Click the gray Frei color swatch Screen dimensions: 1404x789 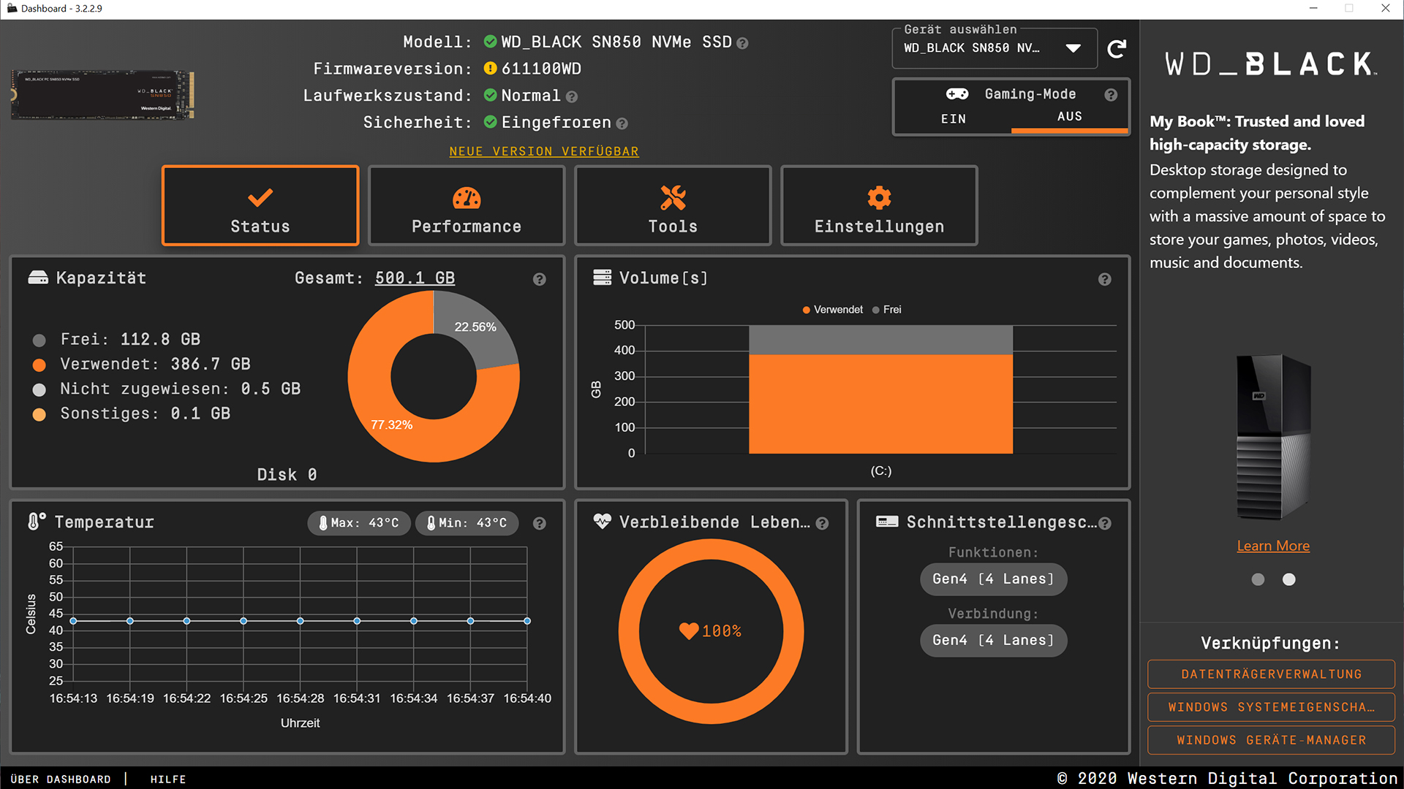coord(39,340)
